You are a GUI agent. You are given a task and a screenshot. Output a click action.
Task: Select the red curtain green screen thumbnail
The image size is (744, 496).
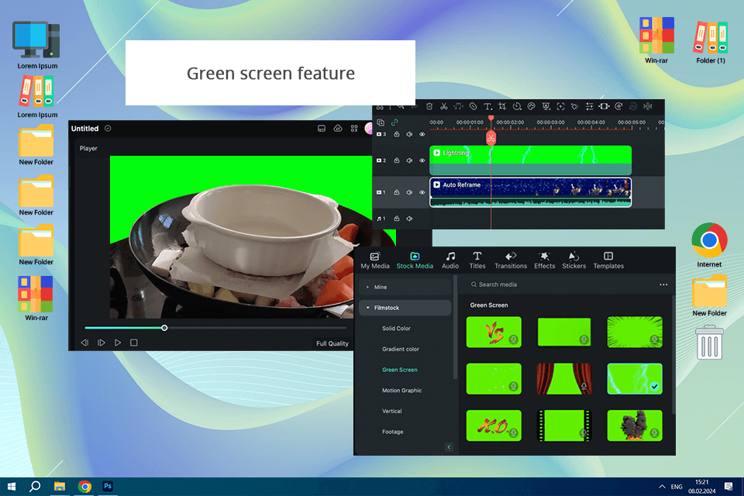[564, 377]
